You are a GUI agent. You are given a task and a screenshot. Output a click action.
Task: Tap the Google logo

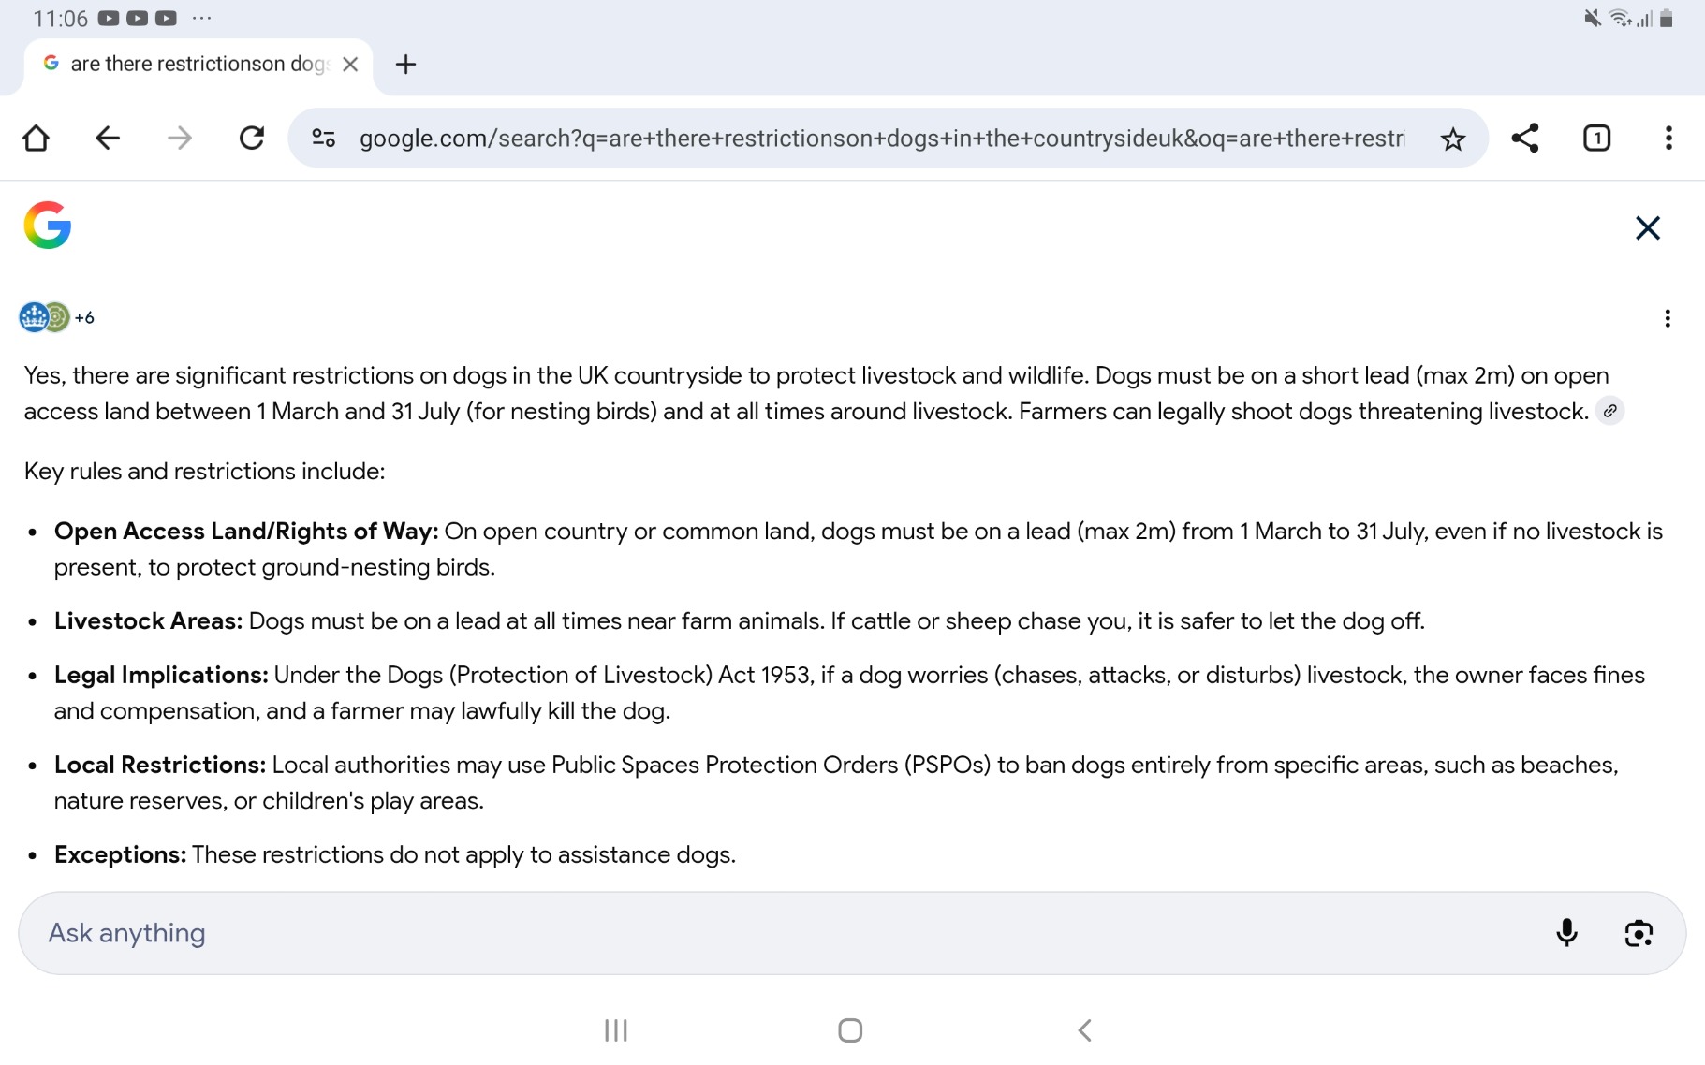[48, 226]
